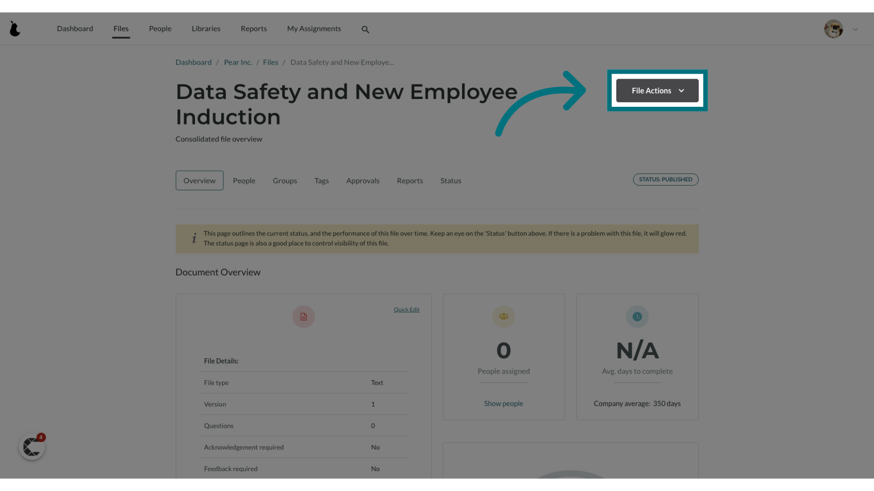Open the People tab

point(244,180)
